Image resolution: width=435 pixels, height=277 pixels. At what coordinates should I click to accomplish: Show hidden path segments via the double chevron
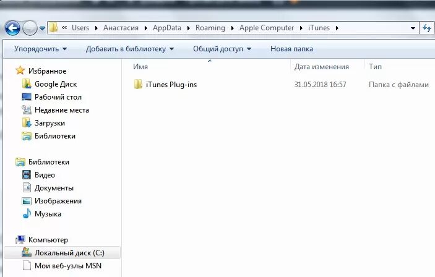(64, 27)
